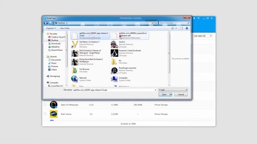The image size is (257, 144).
Task: Click the Forward navigation arrow in dialog
Action: [x=50, y=23]
